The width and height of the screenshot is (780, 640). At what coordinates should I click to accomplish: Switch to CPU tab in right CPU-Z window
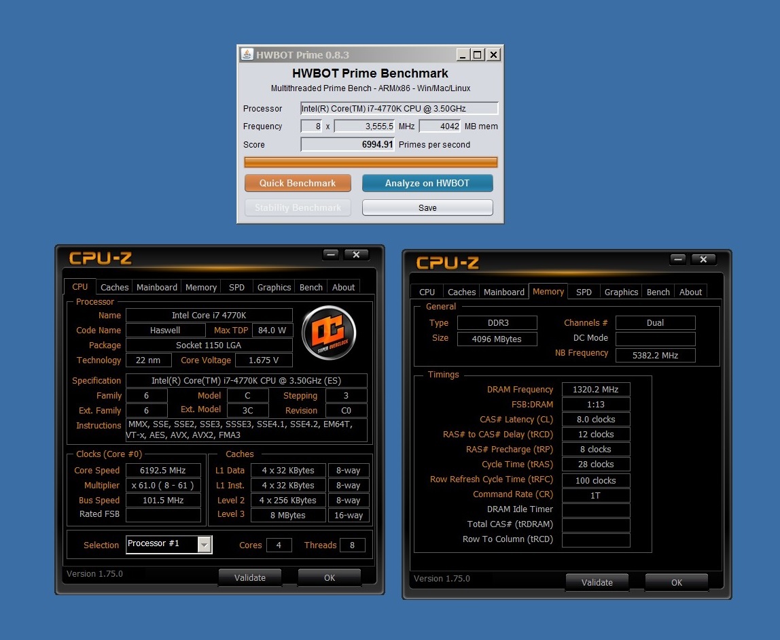[x=427, y=292]
